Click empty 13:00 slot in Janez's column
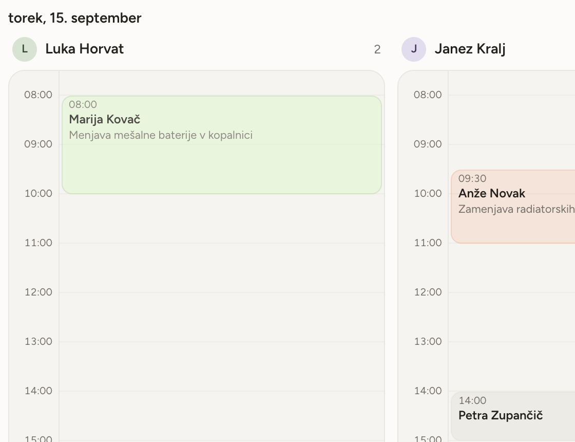This screenshot has width=575, height=442. pos(511,366)
